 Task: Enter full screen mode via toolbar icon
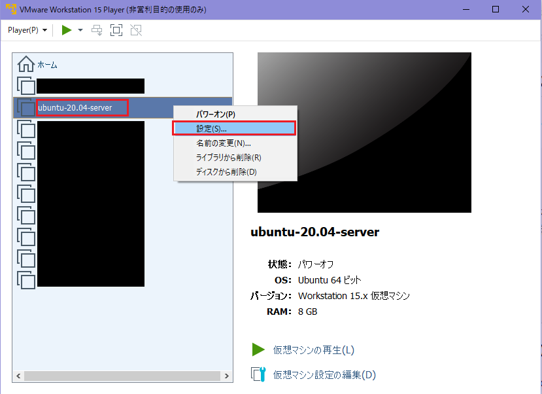click(x=116, y=31)
